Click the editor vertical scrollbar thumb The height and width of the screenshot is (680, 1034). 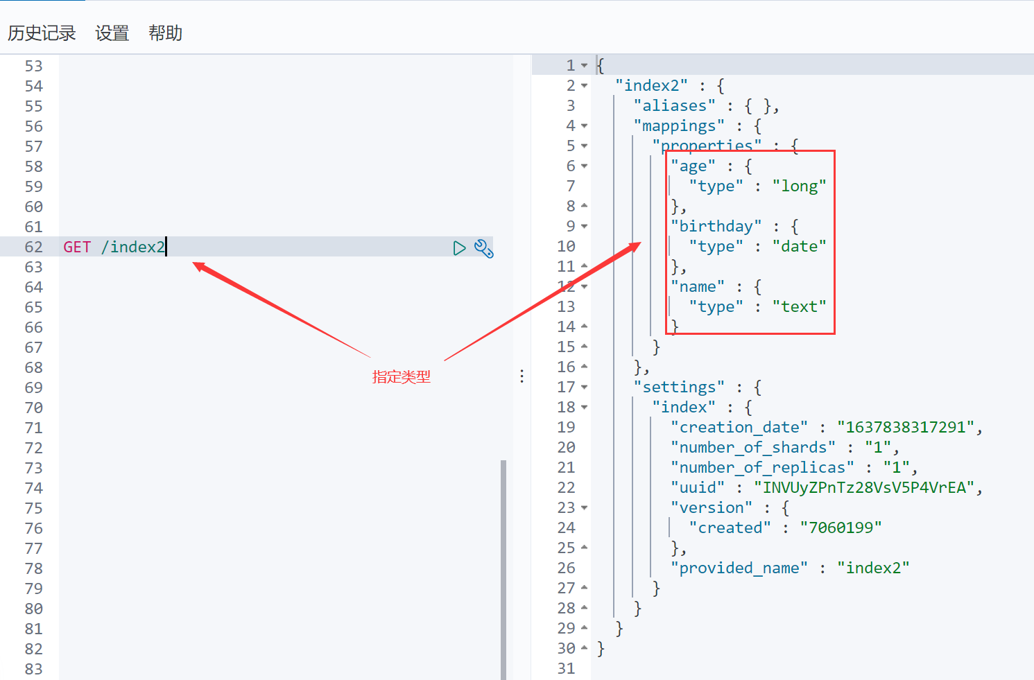point(503,569)
